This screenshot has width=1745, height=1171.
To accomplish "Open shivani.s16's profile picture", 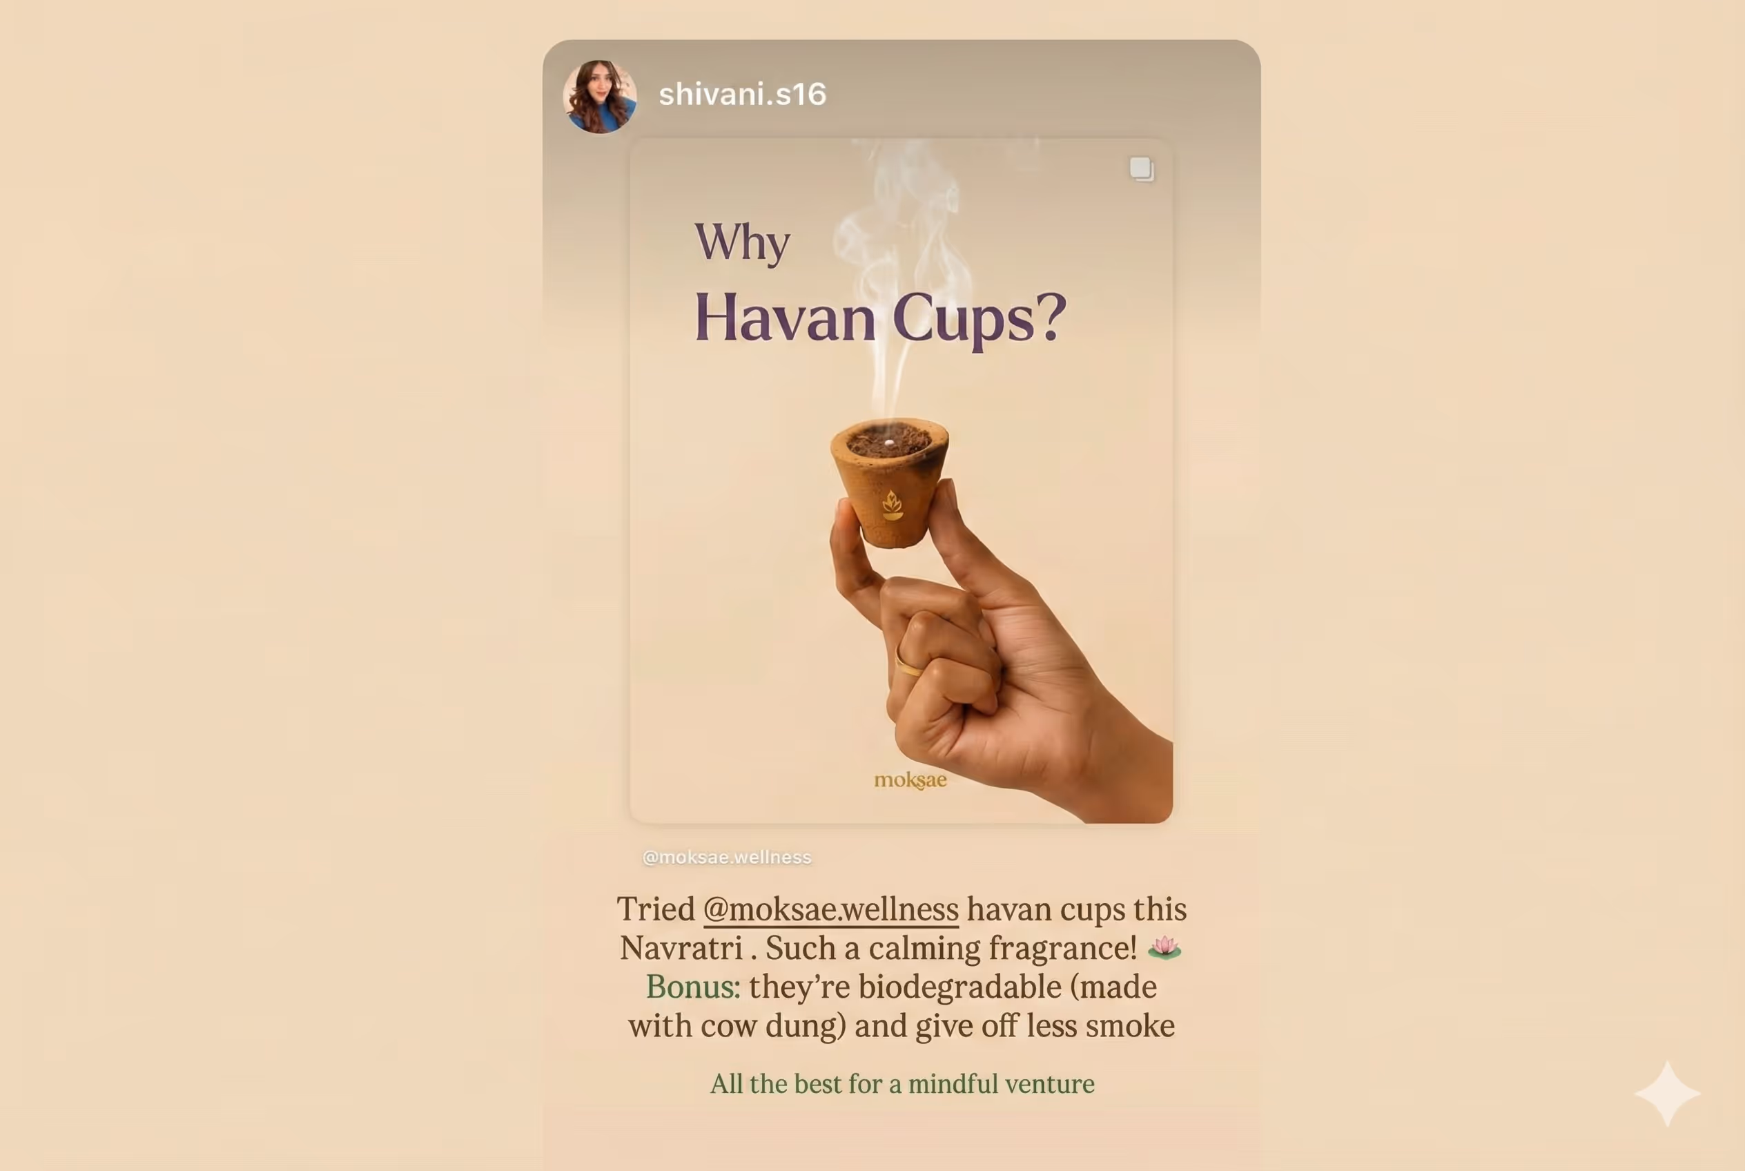I will coord(600,97).
